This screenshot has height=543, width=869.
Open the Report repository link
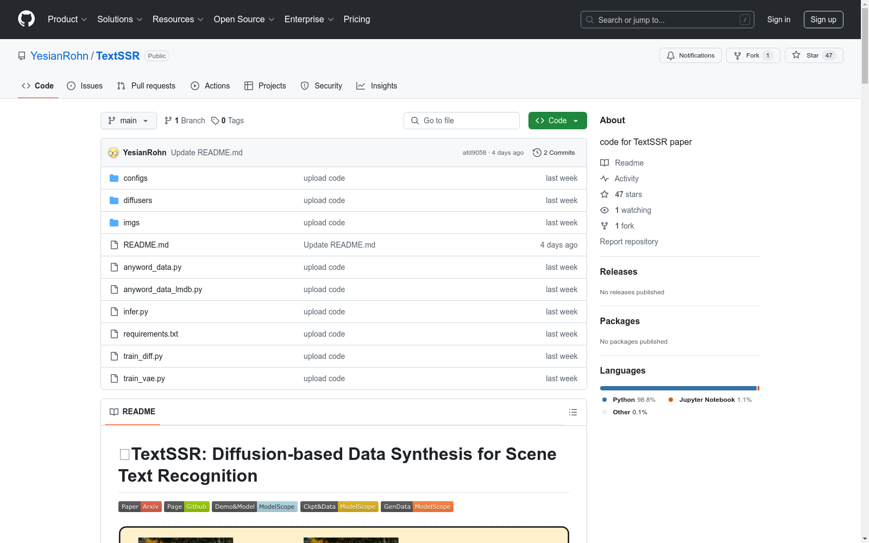click(x=629, y=242)
